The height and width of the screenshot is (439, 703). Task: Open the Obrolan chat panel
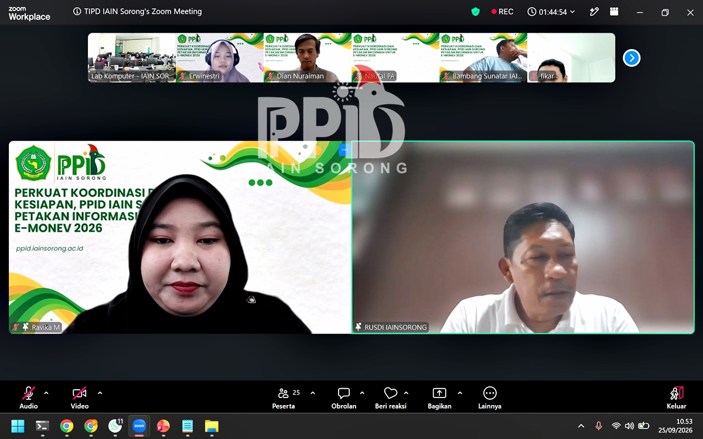point(344,397)
